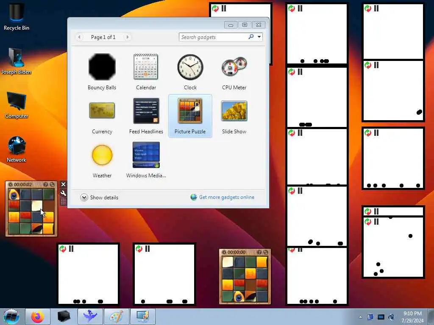Open the Windows Start menu
The height and width of the screenshot is (325, 434).
coord(11,317)
